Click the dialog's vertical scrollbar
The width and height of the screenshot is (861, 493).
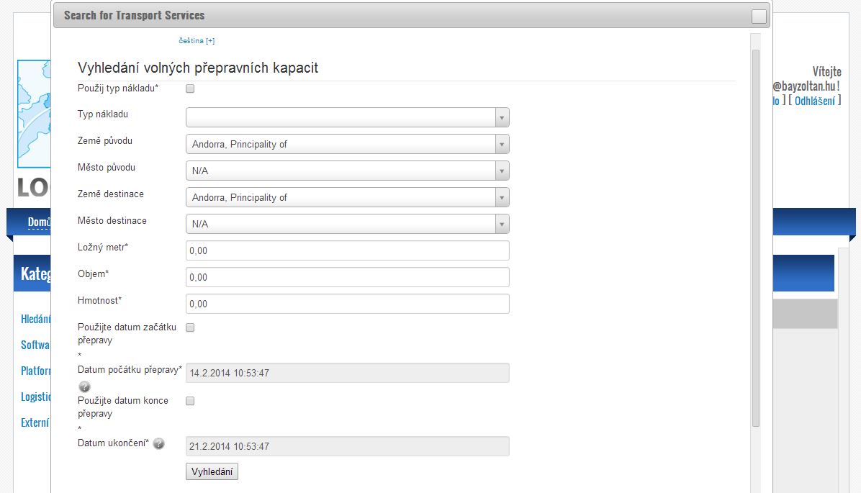tap(756, 238)
